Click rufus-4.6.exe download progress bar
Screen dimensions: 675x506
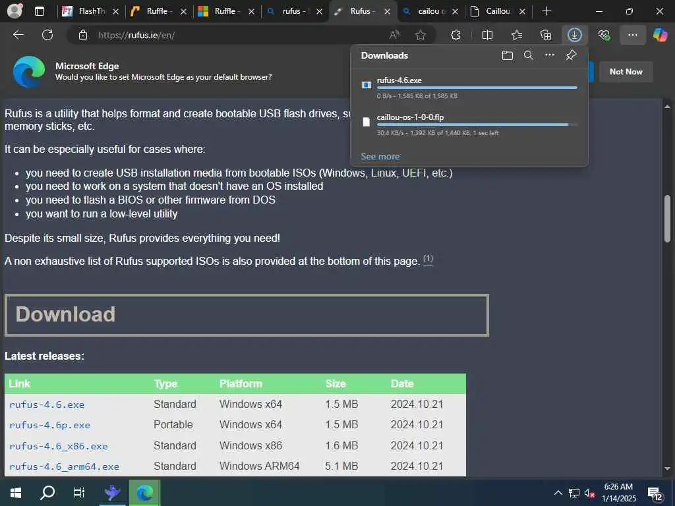coord(477,88)
